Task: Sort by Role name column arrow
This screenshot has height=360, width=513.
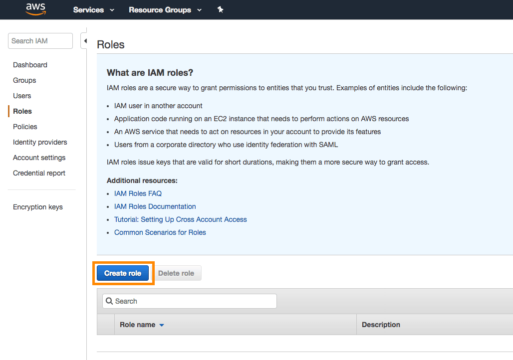Action: point(162,325)
